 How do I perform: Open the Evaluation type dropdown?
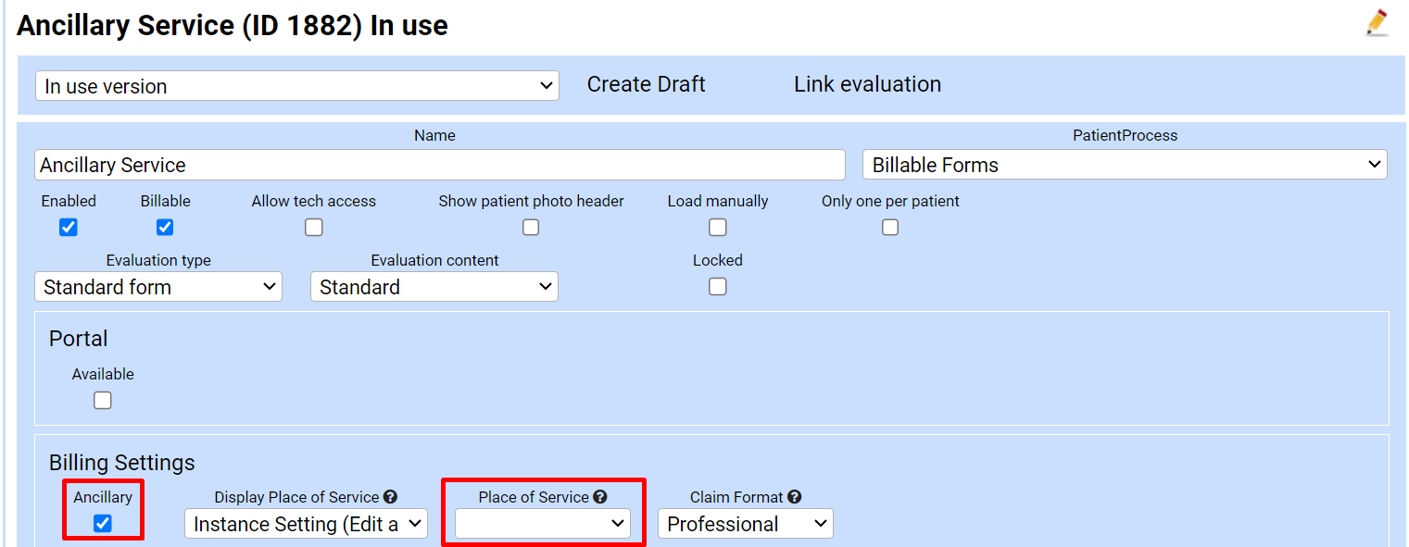click(x=157, y=287)
